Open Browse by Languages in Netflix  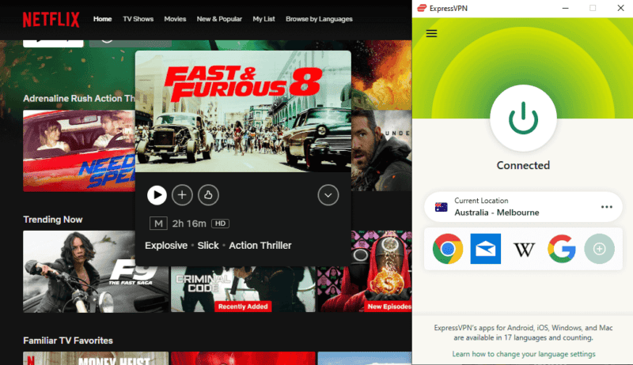tap(319, 19)
